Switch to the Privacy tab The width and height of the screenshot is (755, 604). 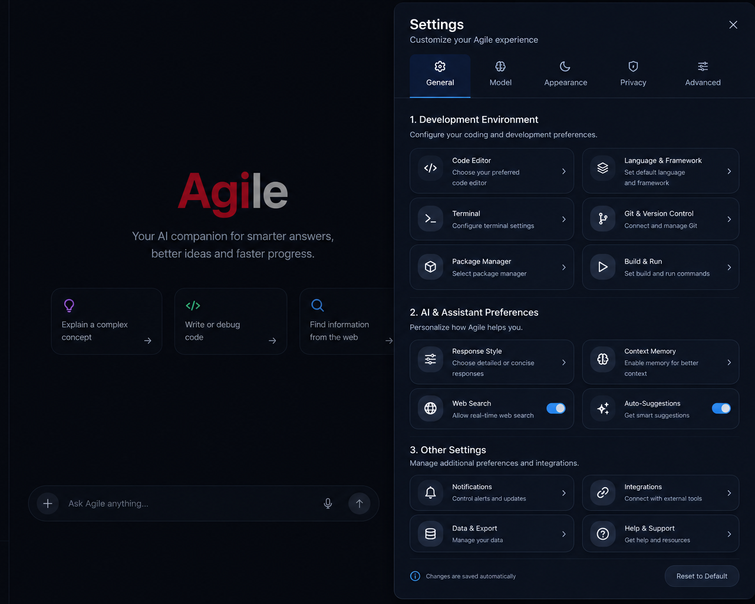click(x=633, y=75)
